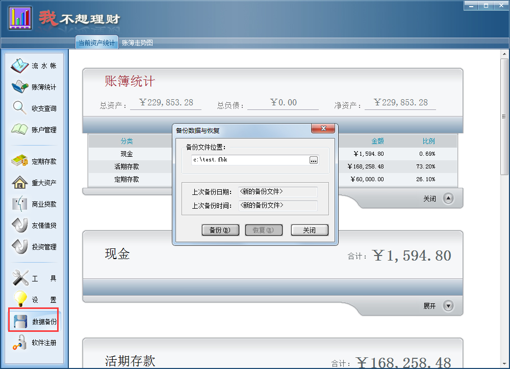
Task: Open 数据备份 floppy disk icon
Action: pyautogui.click(x=20, y=321)
